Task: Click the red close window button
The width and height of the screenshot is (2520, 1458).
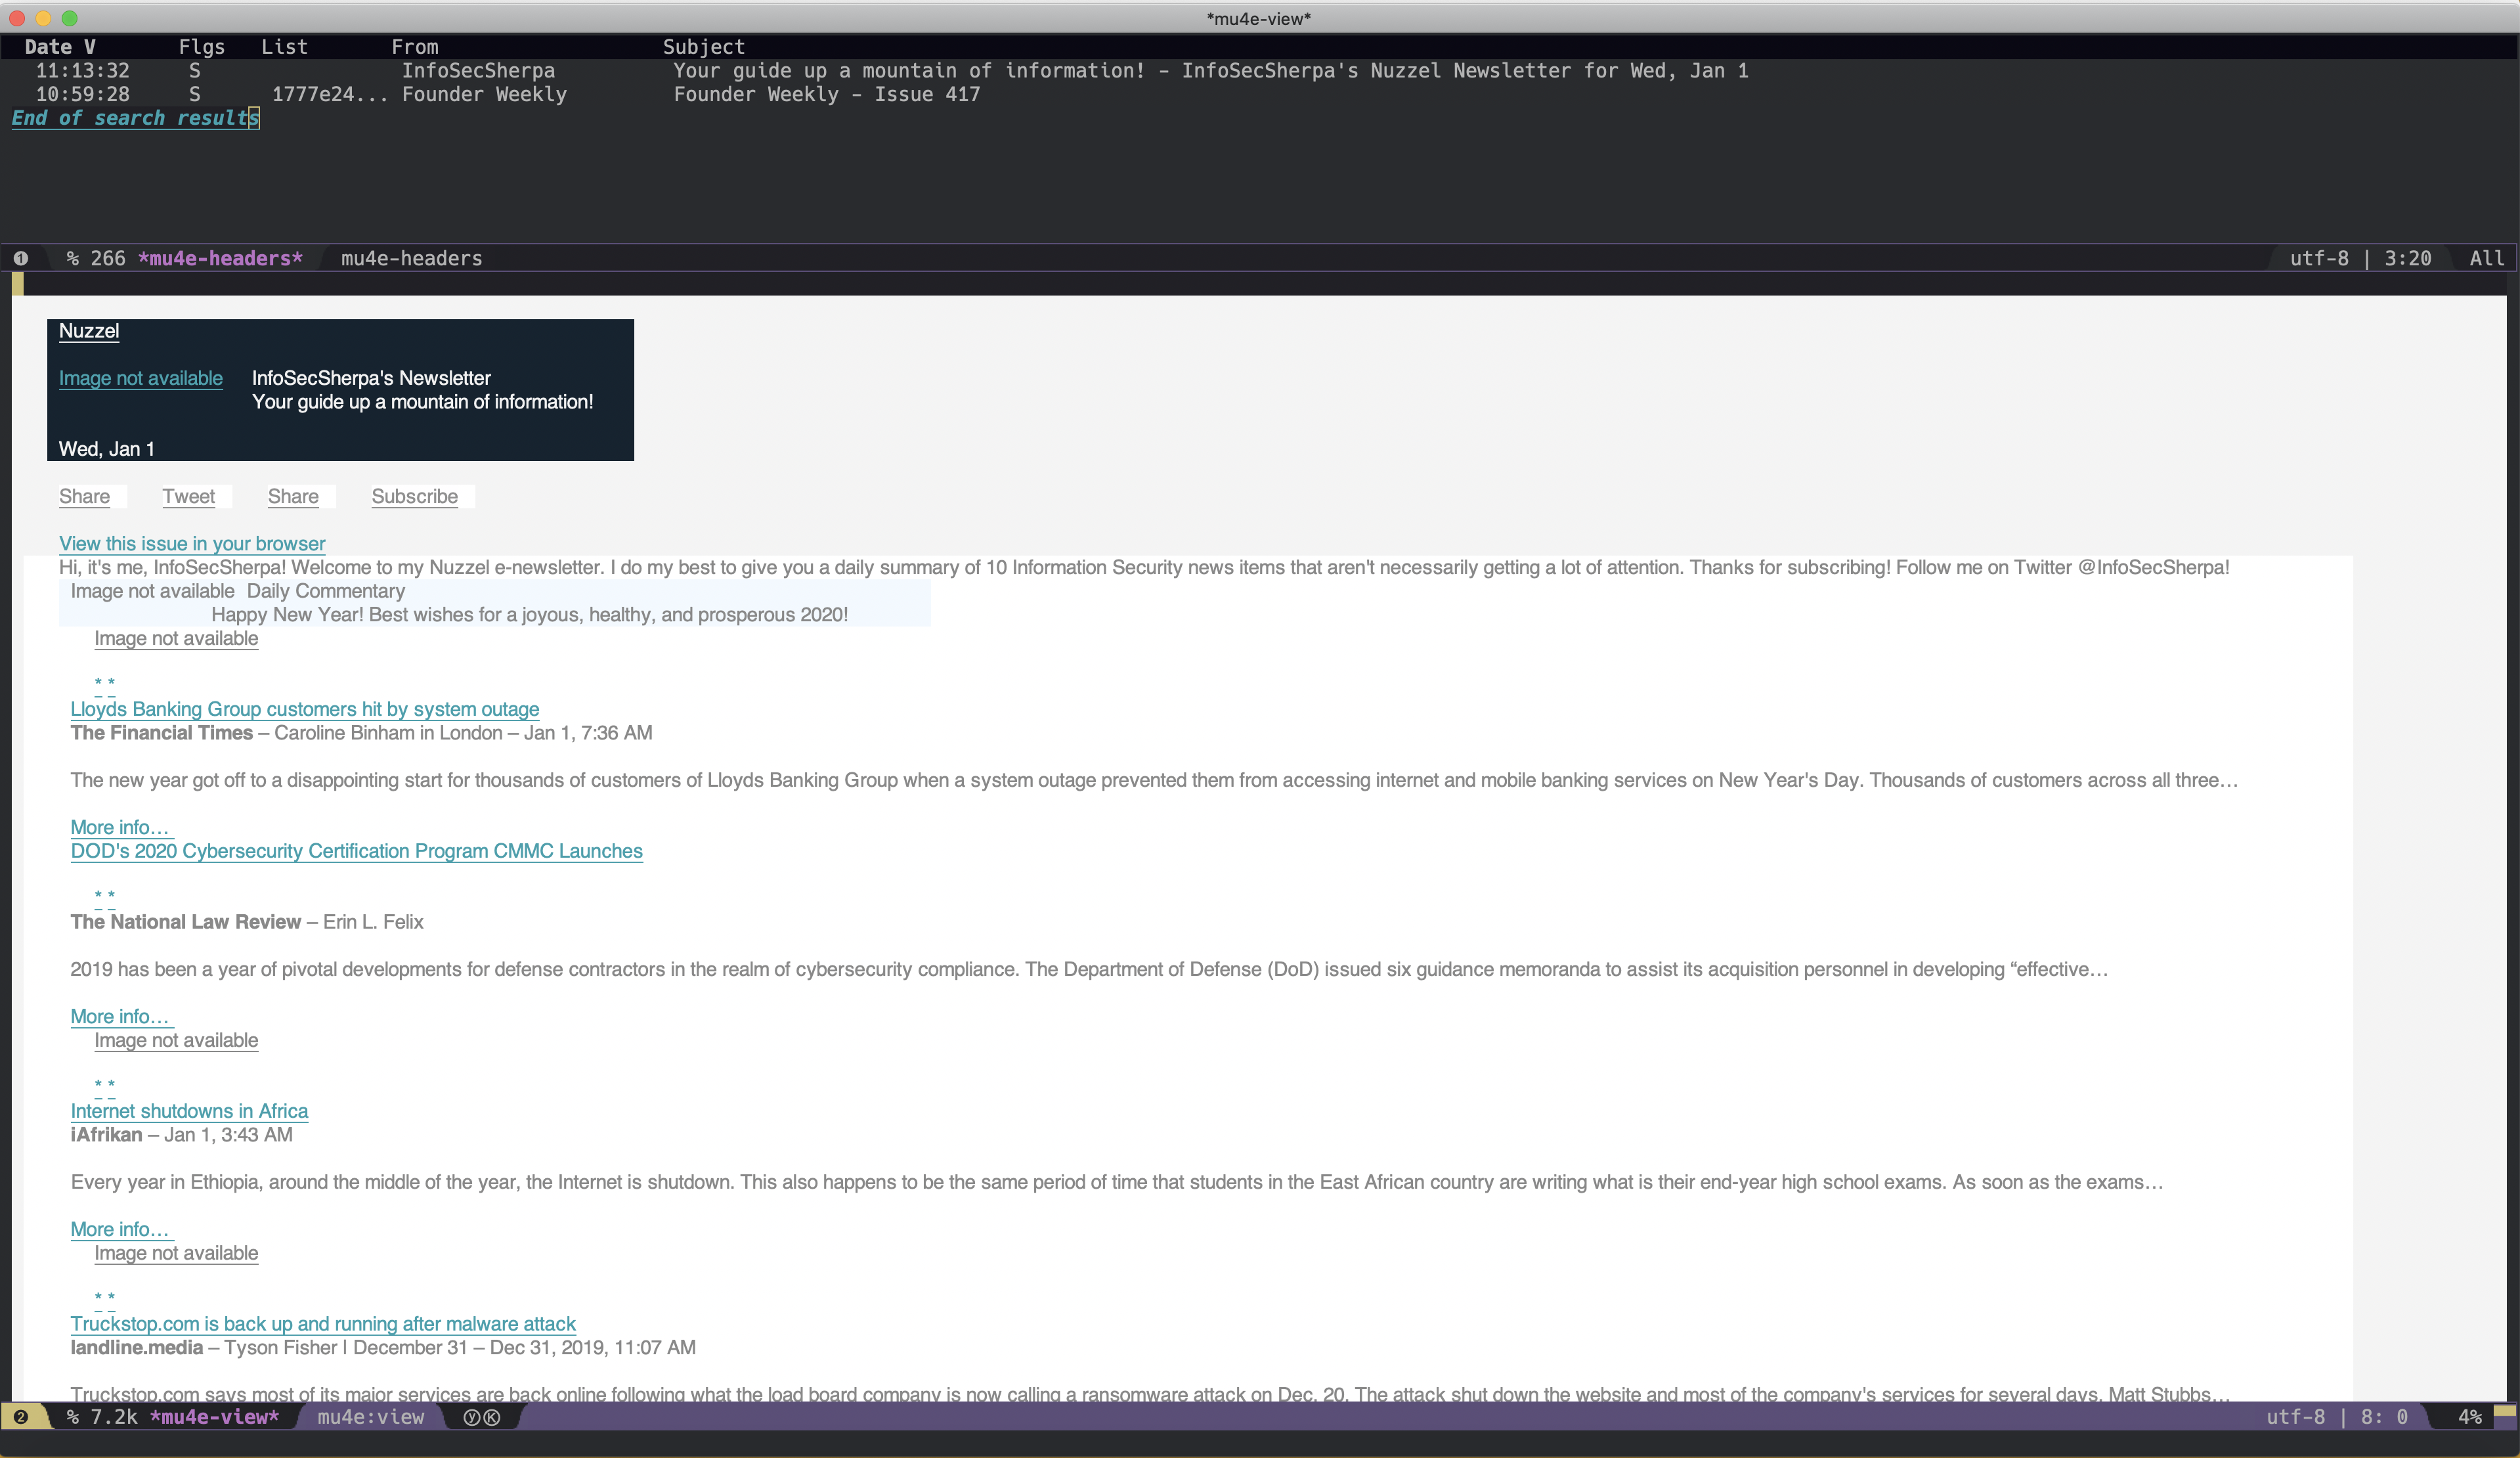Action: pos(17,18)
